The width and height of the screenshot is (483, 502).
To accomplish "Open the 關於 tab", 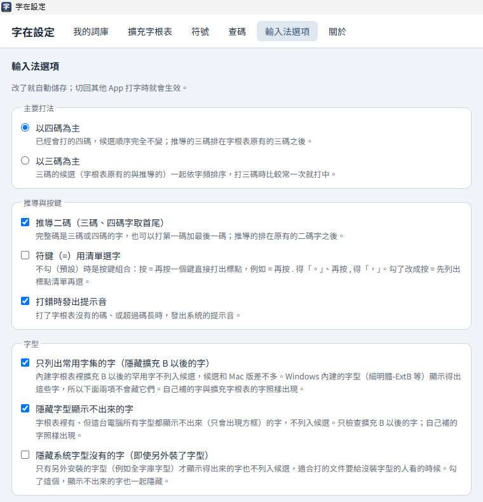I will (337, 31).
